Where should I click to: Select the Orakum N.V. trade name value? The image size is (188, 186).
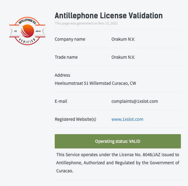pos(123,57)
